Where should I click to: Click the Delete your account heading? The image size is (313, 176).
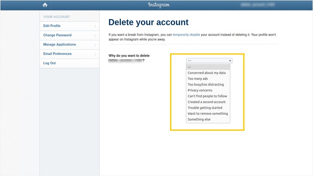148,22
